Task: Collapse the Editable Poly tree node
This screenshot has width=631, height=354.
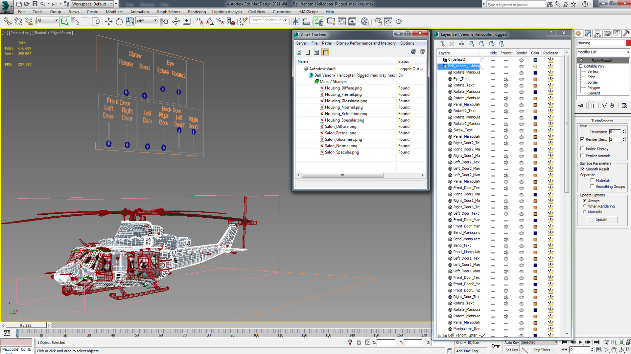Action: coord(581,66)
